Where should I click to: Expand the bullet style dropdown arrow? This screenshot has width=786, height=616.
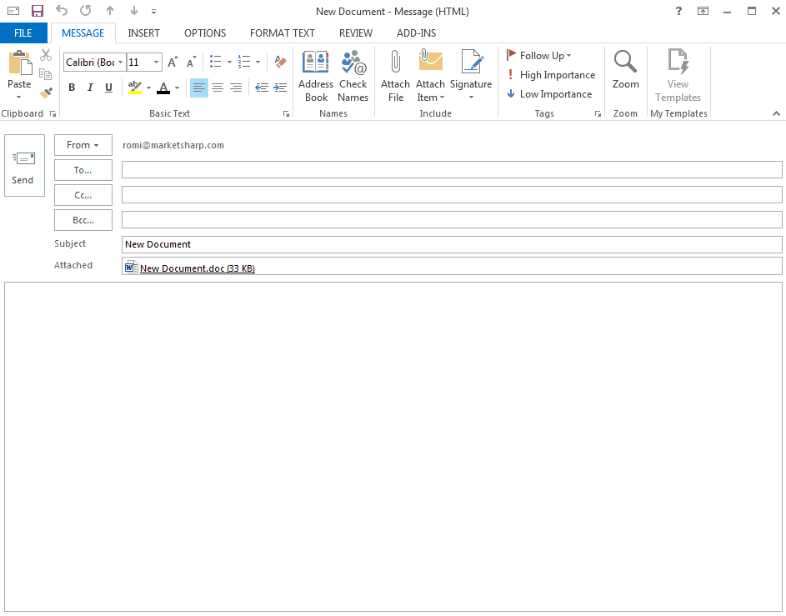point(229,63)
